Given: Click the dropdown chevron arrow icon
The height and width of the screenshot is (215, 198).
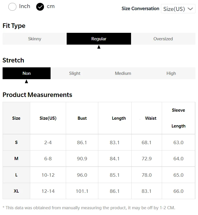Looking at the screenshot, I should coord(190,9).
